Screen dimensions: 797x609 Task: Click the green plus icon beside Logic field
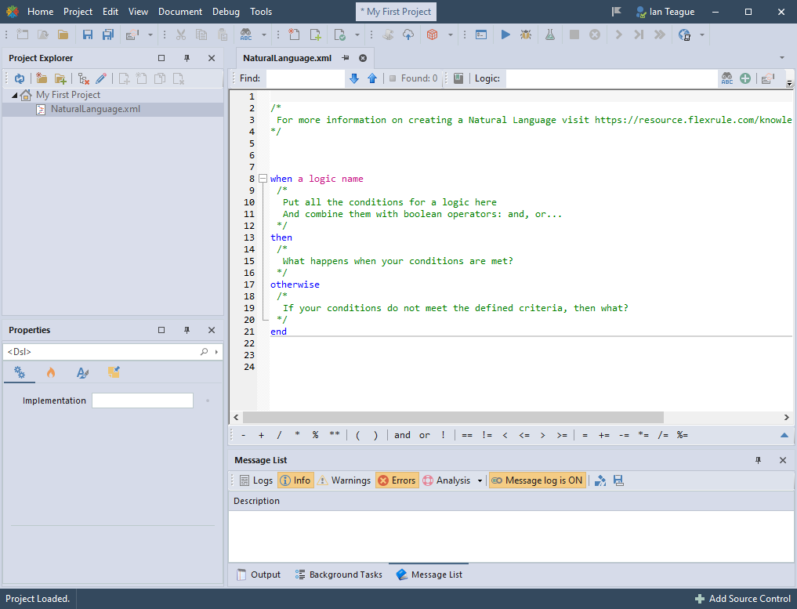(x=745, y=78)
